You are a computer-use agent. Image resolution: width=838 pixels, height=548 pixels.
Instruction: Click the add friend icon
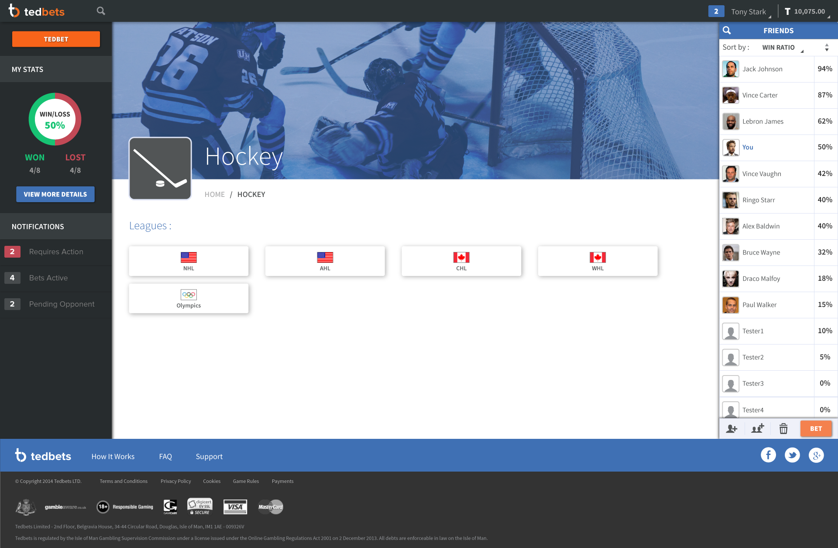point(732,429)
